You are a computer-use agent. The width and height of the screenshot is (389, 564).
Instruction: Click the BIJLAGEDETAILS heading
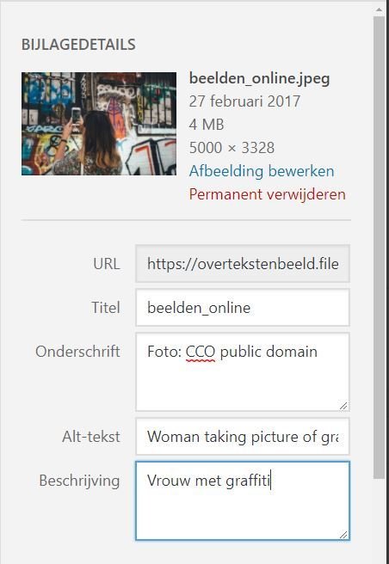tap(78, 45)
